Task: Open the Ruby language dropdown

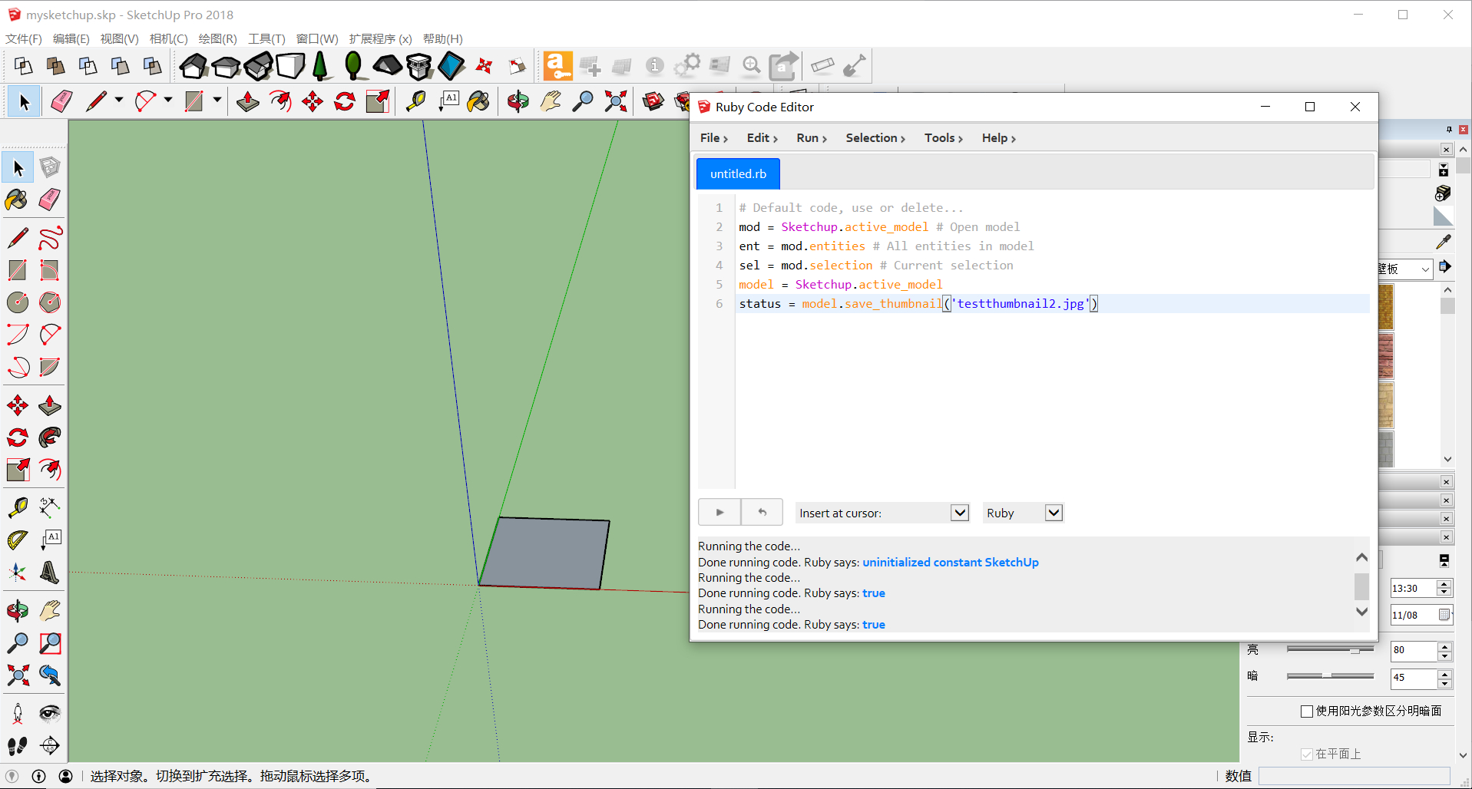Action: [x=1054, y=513]
